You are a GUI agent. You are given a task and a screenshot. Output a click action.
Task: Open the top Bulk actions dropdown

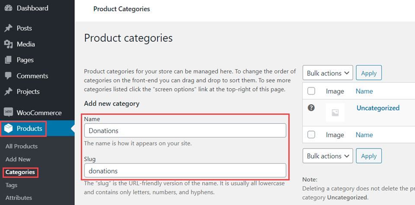(x=328, y=73)
